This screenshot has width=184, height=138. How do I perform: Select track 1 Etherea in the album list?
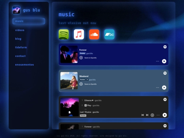92,101
